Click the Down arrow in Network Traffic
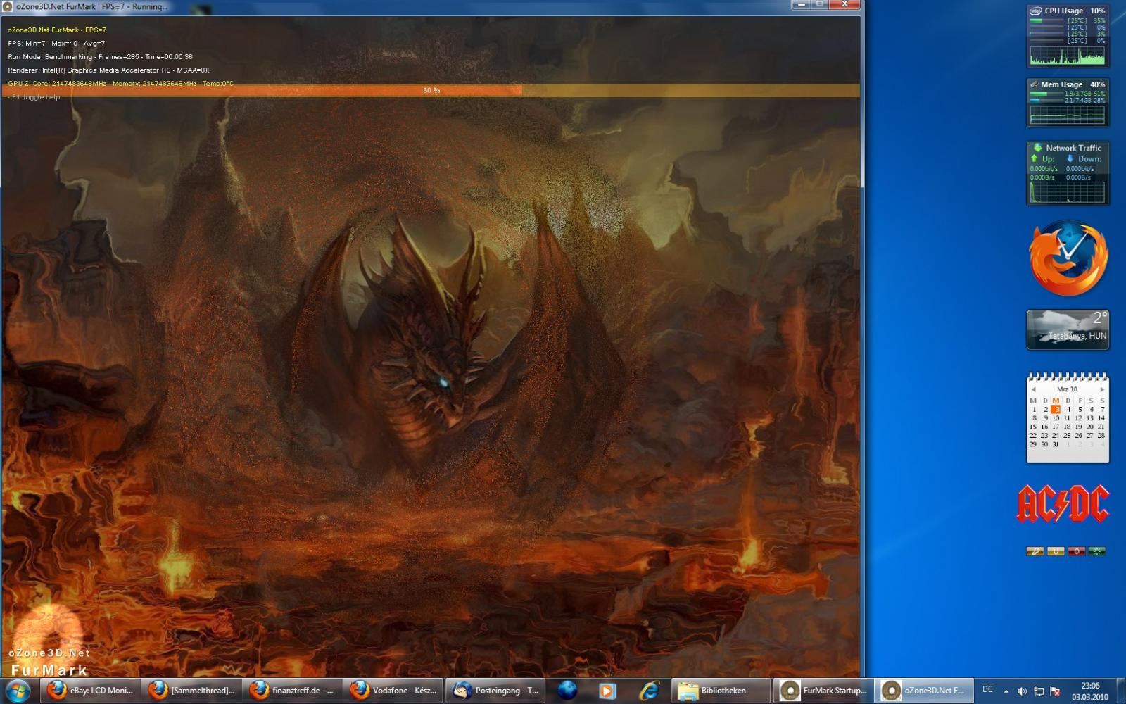The width and height of the screenshot is (1126, 704). tap(1070, 158)
